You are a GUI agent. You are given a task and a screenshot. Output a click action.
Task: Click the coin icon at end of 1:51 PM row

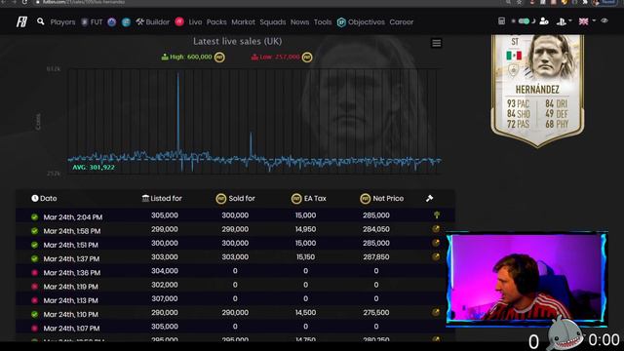(x=436, y=243)
